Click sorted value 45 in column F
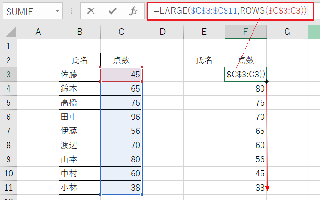320x200 pixels. point(245,173)
